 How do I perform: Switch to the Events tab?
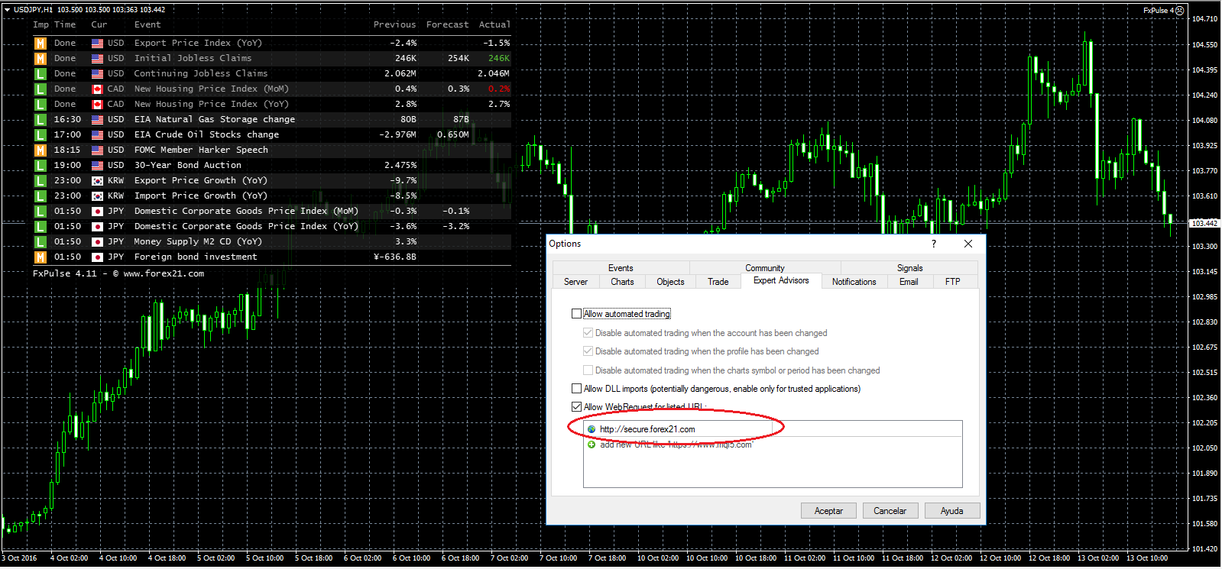[621, 268]
